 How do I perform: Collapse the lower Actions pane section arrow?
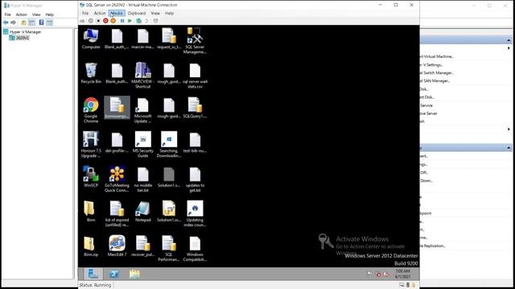coord(509,148)
